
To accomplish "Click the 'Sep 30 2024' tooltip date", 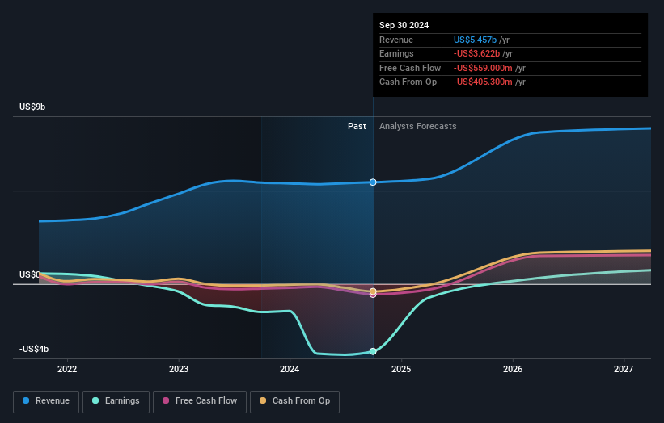I will [x=404, y=25].
